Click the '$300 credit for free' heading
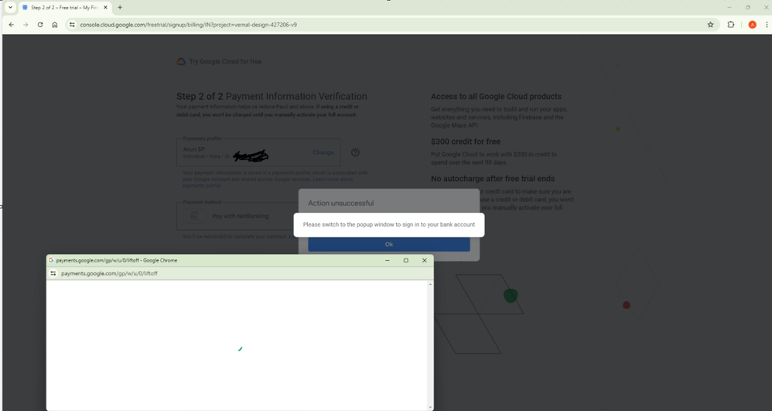The image size is (772, 411). pos(465,142)
